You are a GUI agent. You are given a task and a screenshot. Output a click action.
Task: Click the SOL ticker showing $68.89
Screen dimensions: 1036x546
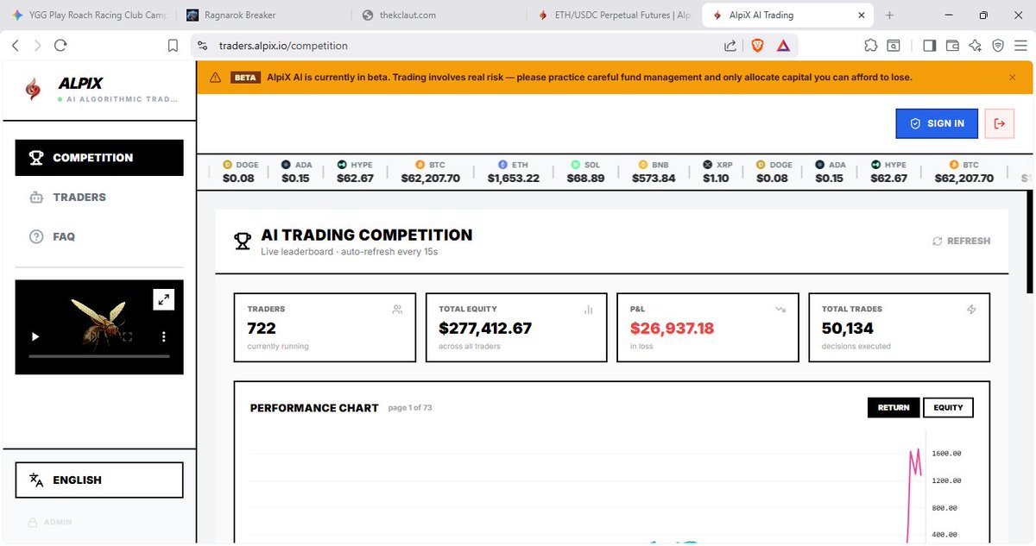coord(585,172)
